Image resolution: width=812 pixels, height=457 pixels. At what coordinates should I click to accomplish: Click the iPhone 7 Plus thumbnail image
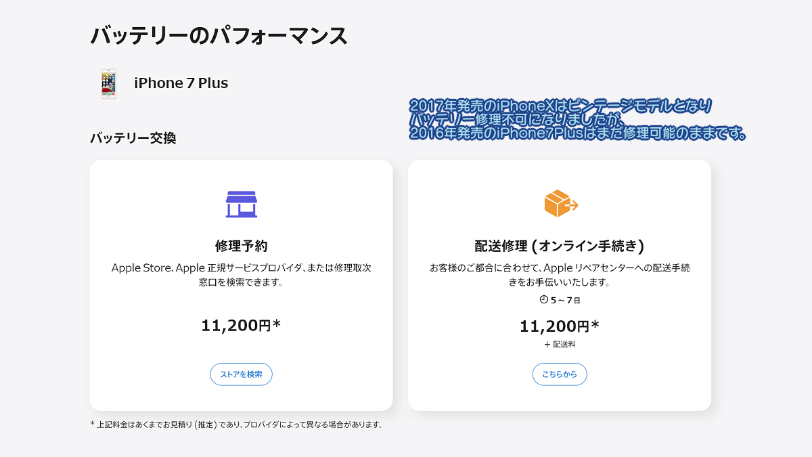coord(108,84)
